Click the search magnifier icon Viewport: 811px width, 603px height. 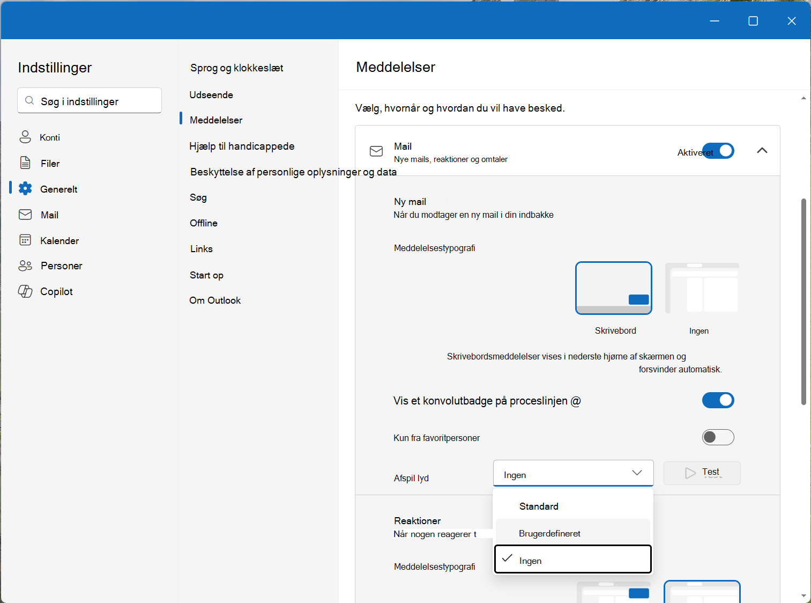click(30, 101)
